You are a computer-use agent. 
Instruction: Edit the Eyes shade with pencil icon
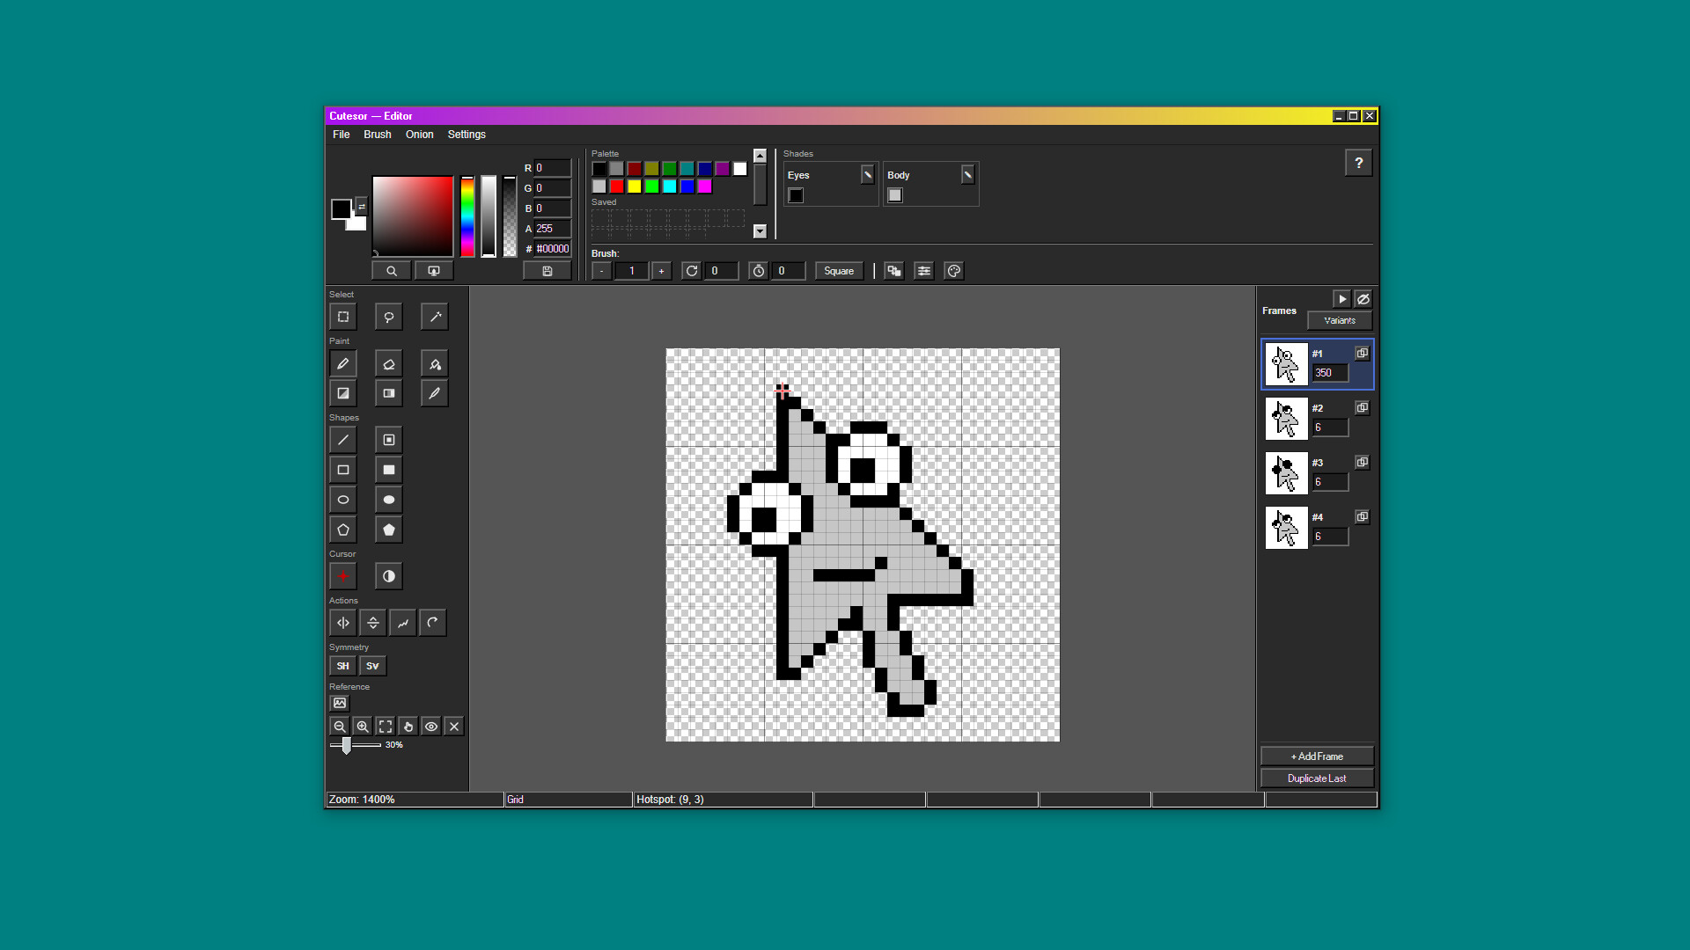tap(868, 174)
